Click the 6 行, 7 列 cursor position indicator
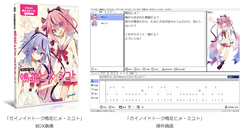This screenshot has height=132, width=240. tap(227, 111)
